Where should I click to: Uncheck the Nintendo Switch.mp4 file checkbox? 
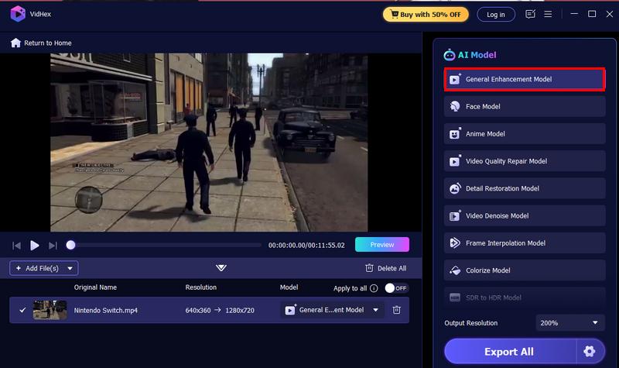tap(22, 311)
